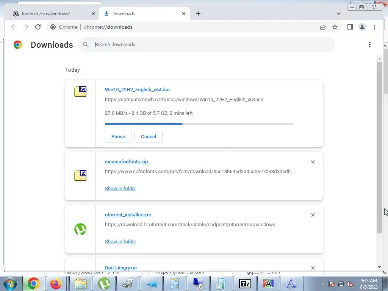Share this page via the share icon

click(x=323, y=27)
